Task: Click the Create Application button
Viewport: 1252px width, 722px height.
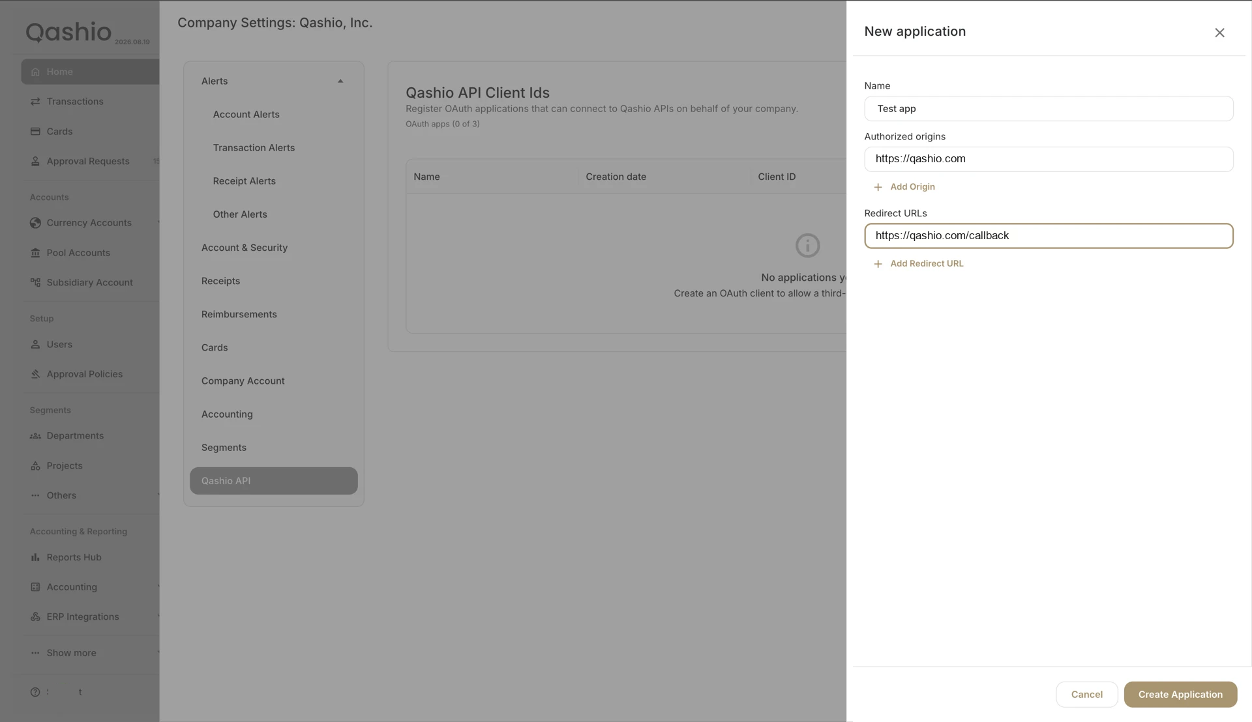Action: click(1180, 695)
